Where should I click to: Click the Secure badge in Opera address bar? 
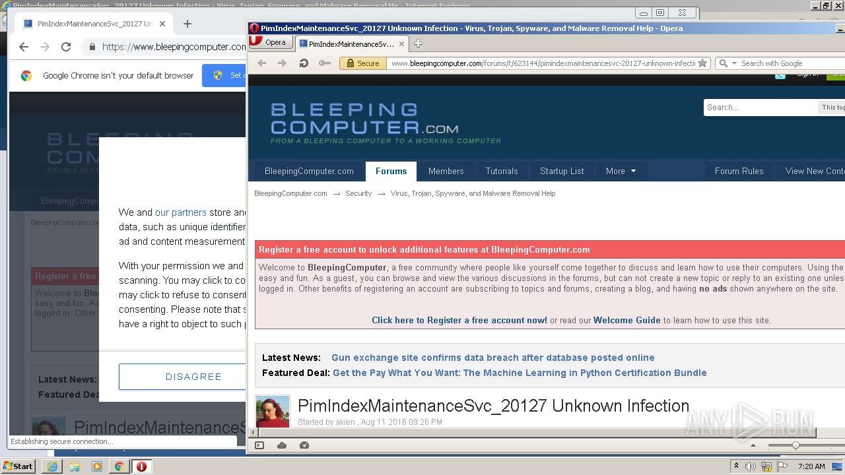coord(362,63)
